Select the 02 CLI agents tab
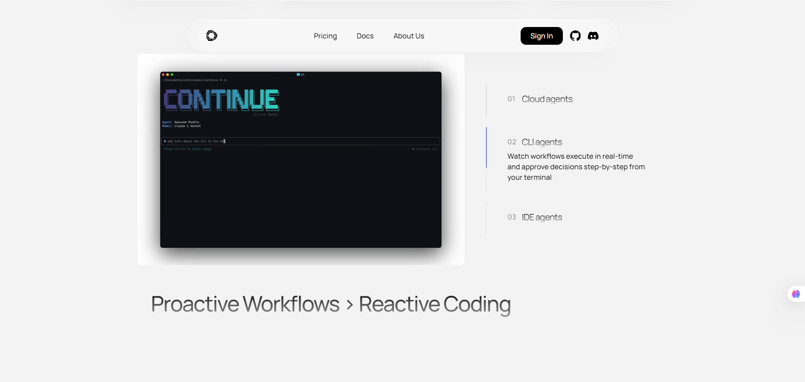 535,142
